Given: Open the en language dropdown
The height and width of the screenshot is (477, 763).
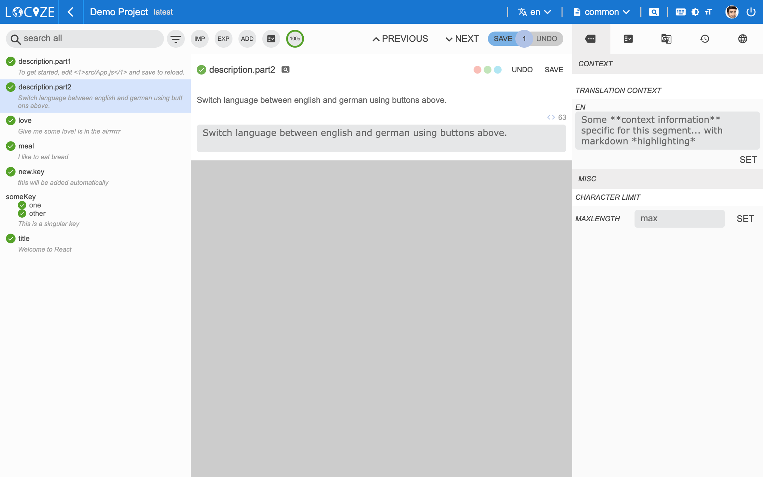Looking at the screenshot, I should pos(534,12).
